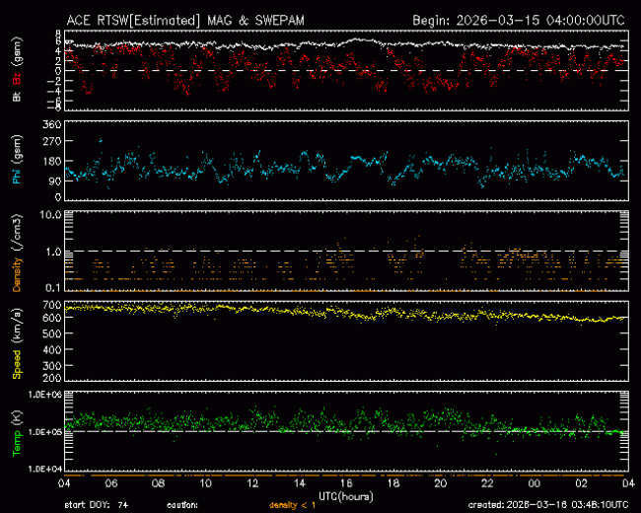641x513 pixels.
Task: Select the red 'Bz' axis label
Action: point(17,79)
